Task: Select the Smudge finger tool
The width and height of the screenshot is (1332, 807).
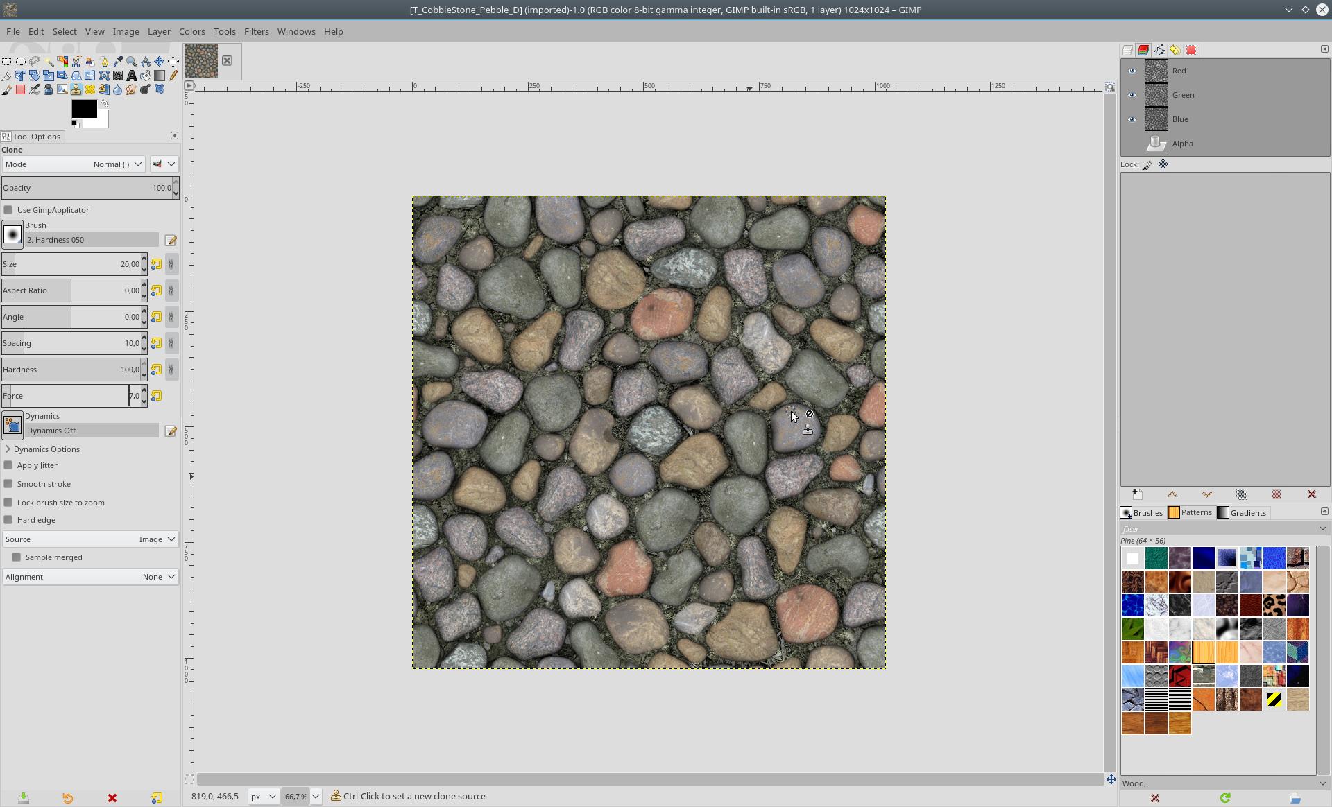Action: pyautogui.click(x=132, y=89)
